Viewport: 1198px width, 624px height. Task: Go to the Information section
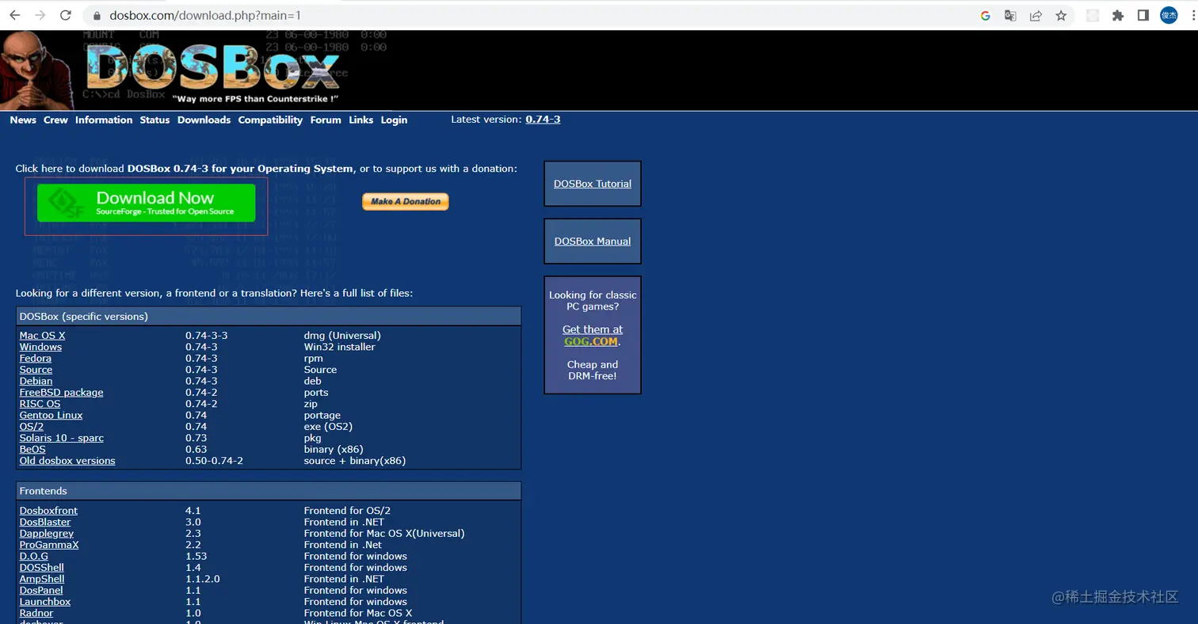(104, 120)
